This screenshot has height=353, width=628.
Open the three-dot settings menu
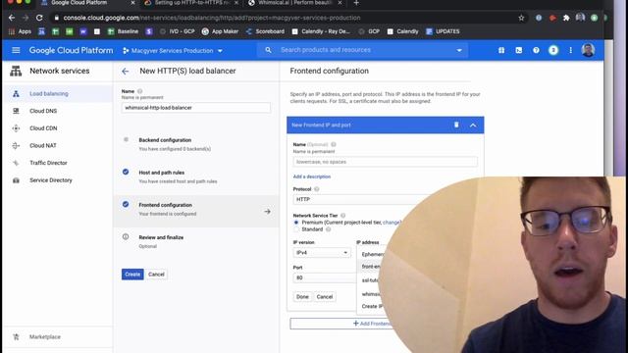coord(570,50)
